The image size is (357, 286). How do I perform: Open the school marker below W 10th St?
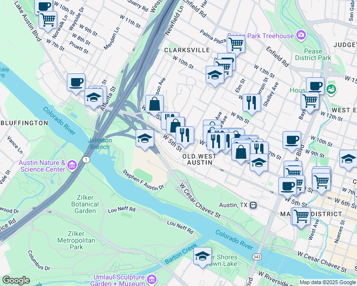(x=215, y=76)
